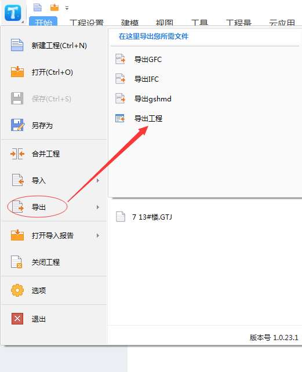Image resolution: width=302 pixels, height=372 pixels.
Task: Click the 新建工程 document icon
Action: click(x=17, y=45)
